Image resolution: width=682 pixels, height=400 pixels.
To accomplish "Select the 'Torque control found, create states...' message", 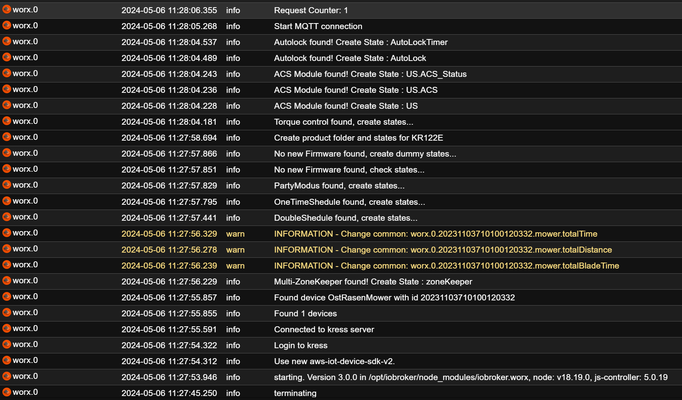I will 343,122.
